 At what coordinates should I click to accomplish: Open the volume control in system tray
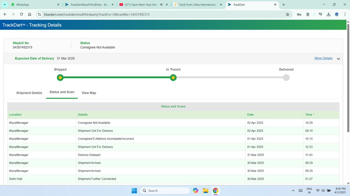(323, 190)
